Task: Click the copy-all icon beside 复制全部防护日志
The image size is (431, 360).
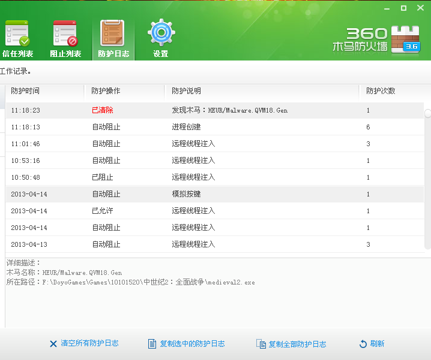Action: click(261, 344)
